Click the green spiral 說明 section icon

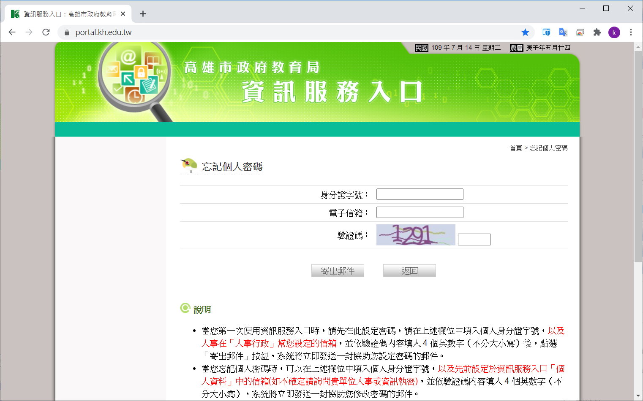(x=185, y=308)
